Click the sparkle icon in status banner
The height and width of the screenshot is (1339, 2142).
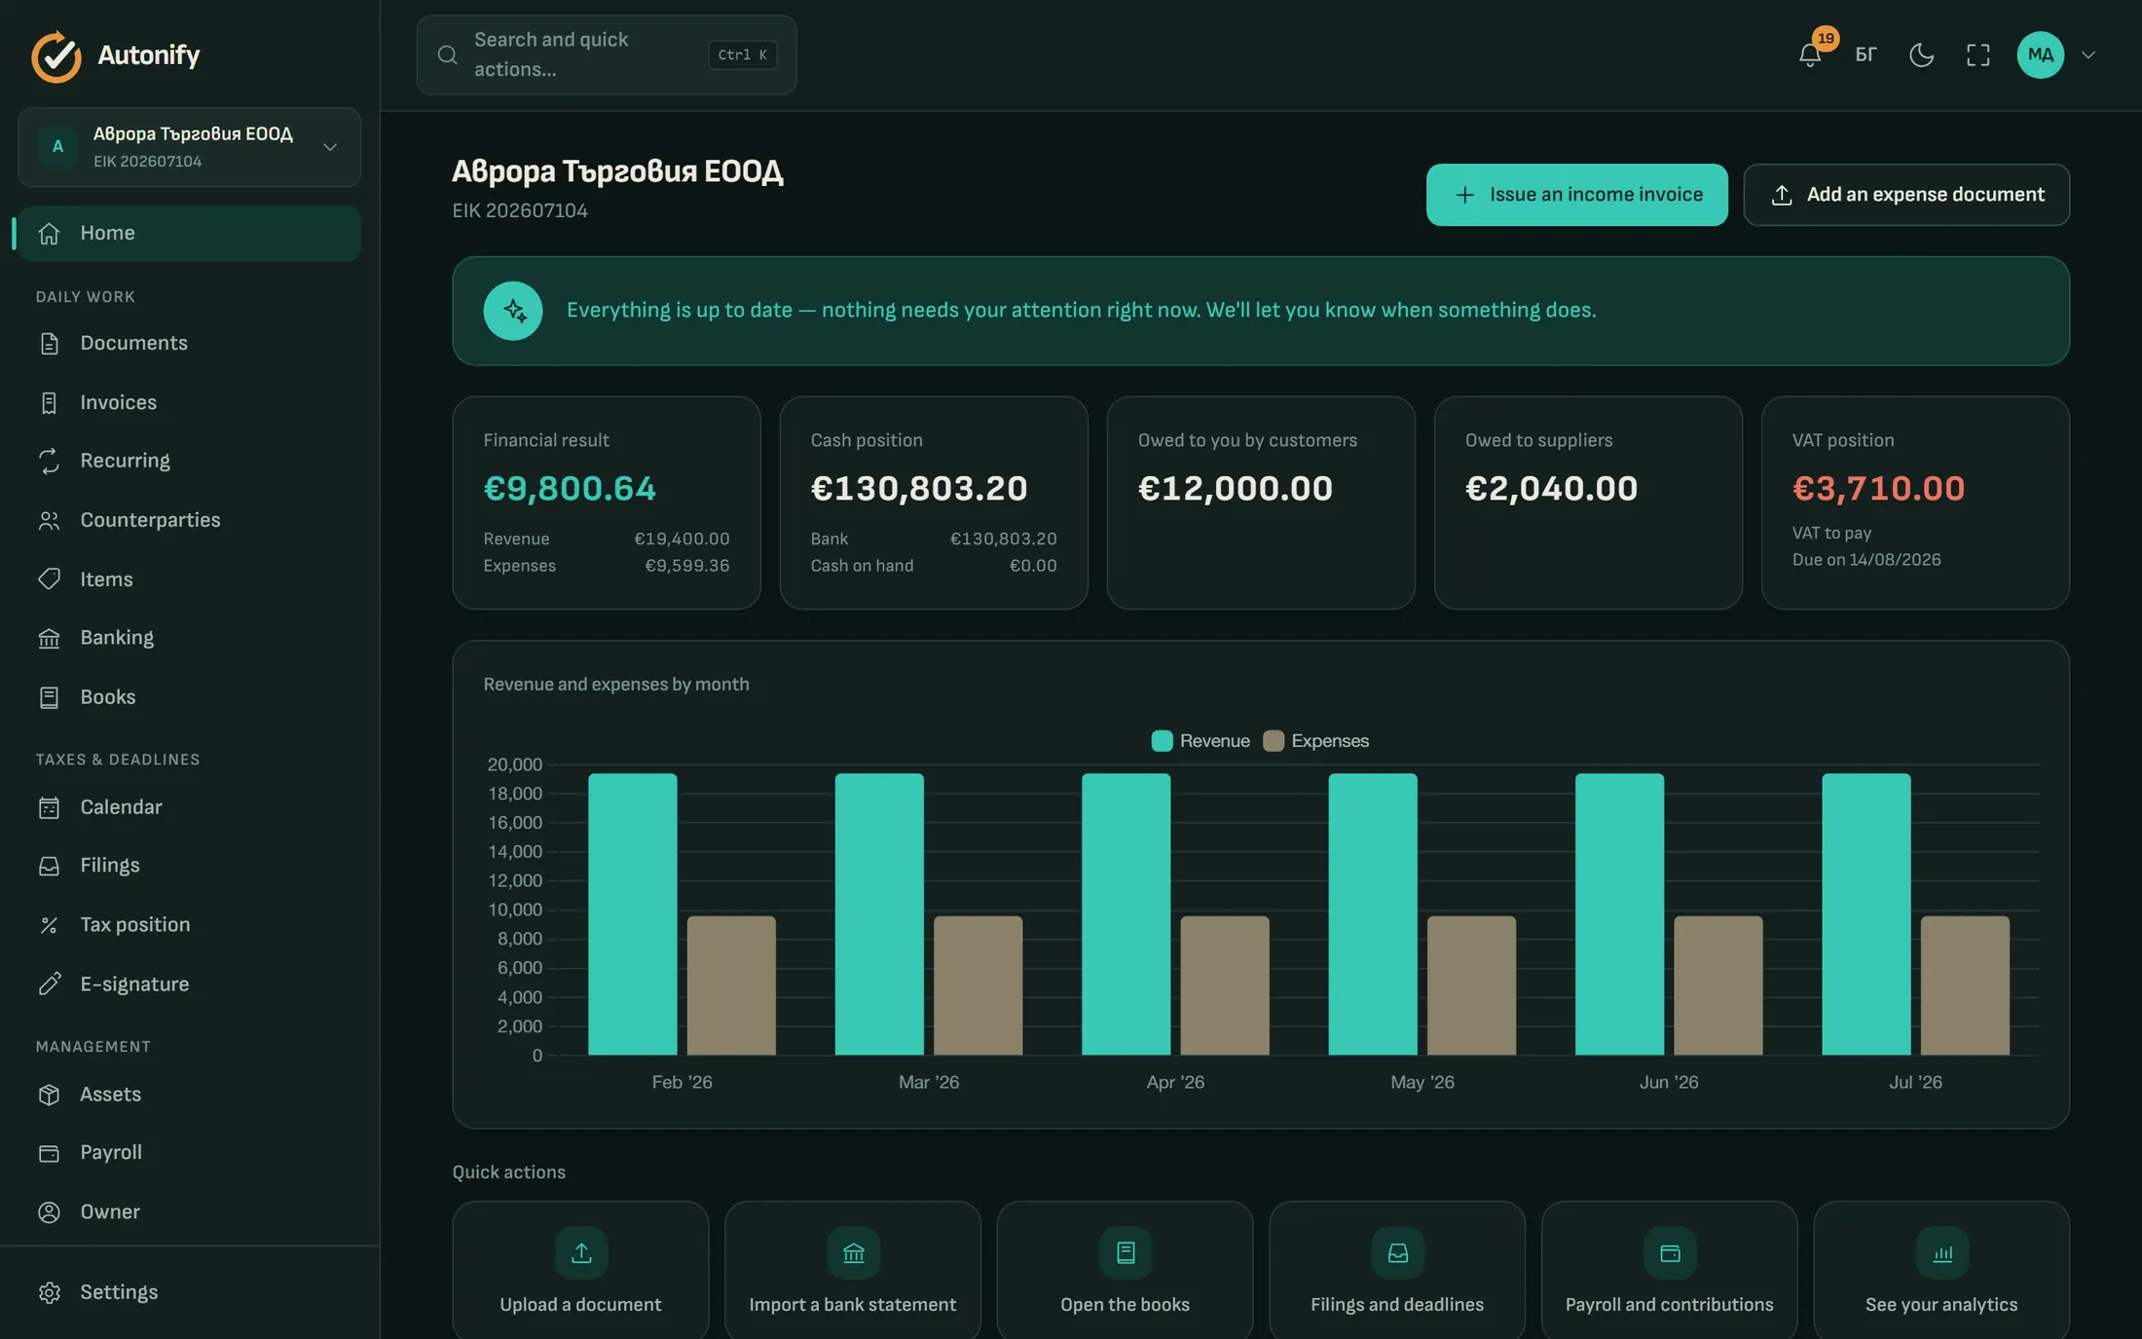coord(513,311)
